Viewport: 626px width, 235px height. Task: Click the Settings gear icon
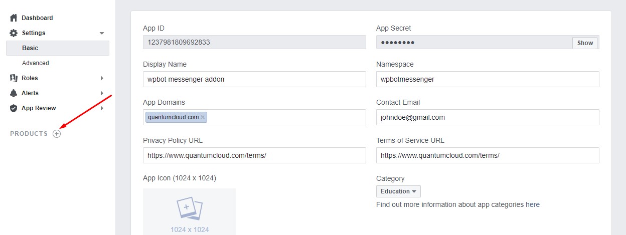coord(14,33)
